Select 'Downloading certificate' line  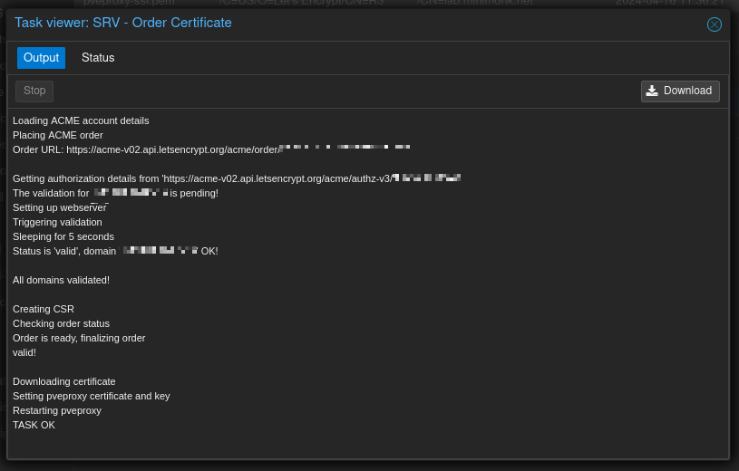pos(64,381)
